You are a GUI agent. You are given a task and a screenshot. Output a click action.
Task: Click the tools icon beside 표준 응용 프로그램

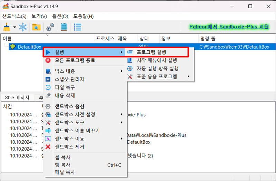[130, 76]
